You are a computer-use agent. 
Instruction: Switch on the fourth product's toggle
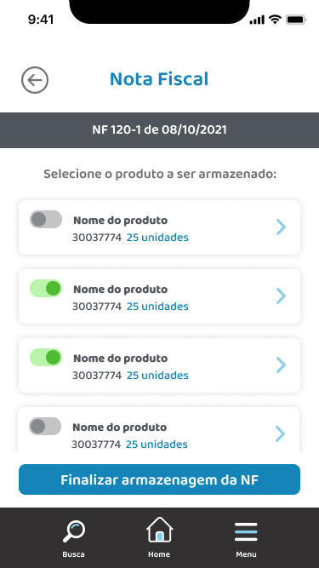45,426
